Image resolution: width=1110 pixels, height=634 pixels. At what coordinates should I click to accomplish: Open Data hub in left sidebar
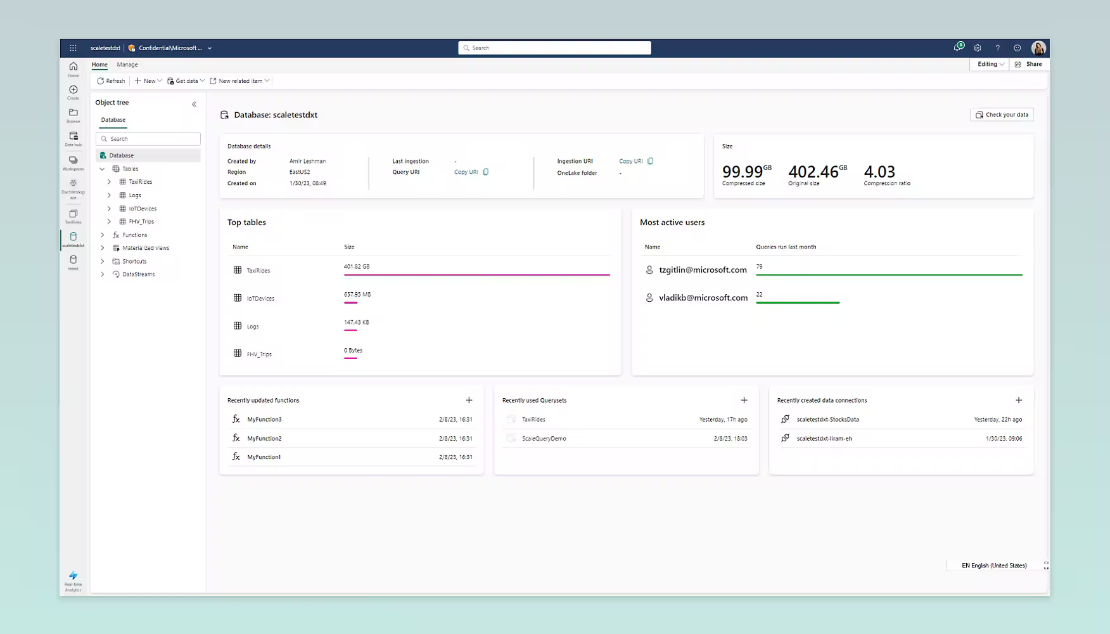[x=73, y=139]
